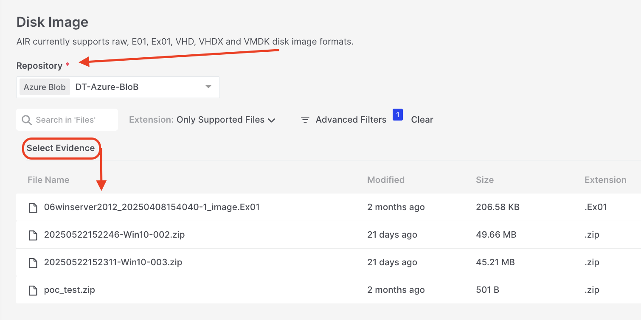Click the file icon beside poc_test.zip
Screen dimensions: 641x320
tap(33, 290)
